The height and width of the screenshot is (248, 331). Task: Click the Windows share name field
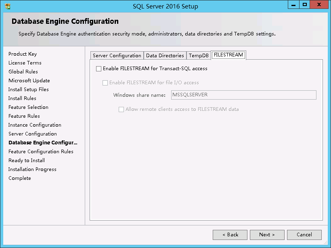coord(243,95)
